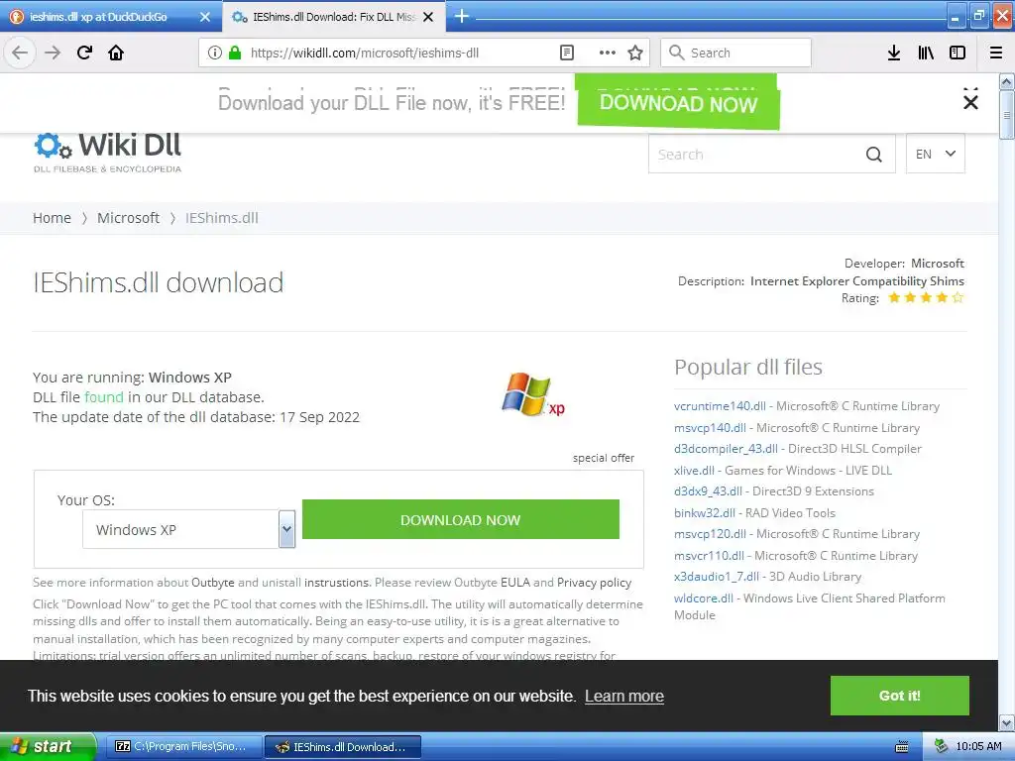Open the Windows start button
Viewport: 1015px width, 761px height.
pyautogui.click(x=48, y=747)
